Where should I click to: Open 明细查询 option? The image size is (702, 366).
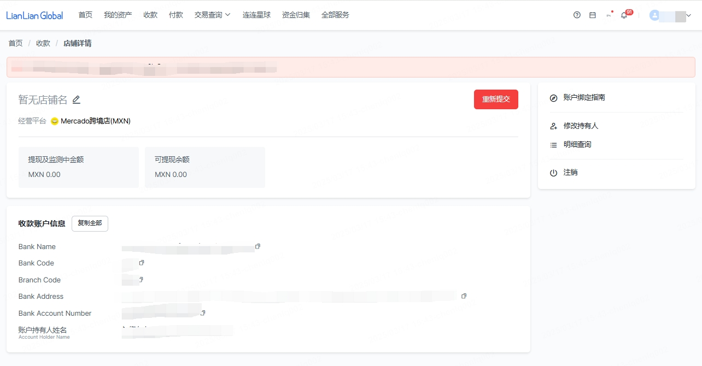tap(577, 145)
